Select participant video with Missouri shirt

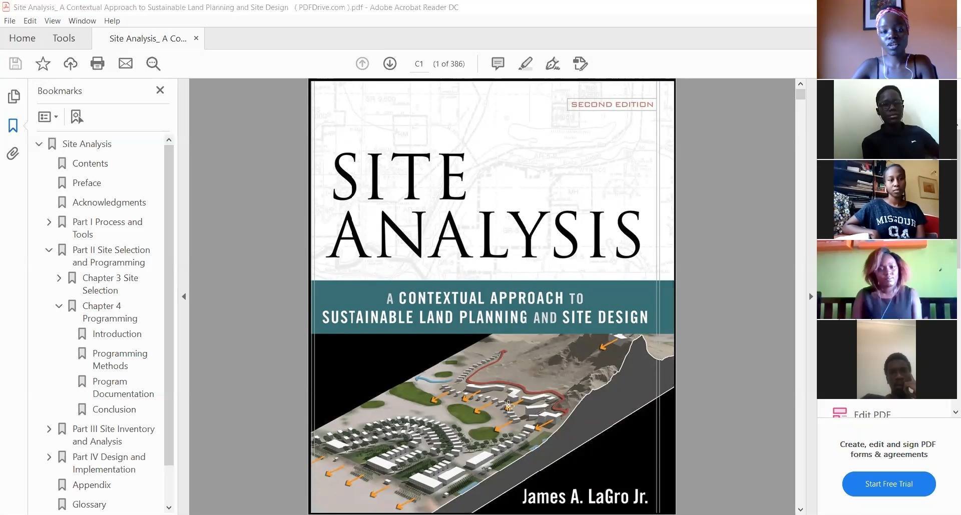[x=887, y=199]
